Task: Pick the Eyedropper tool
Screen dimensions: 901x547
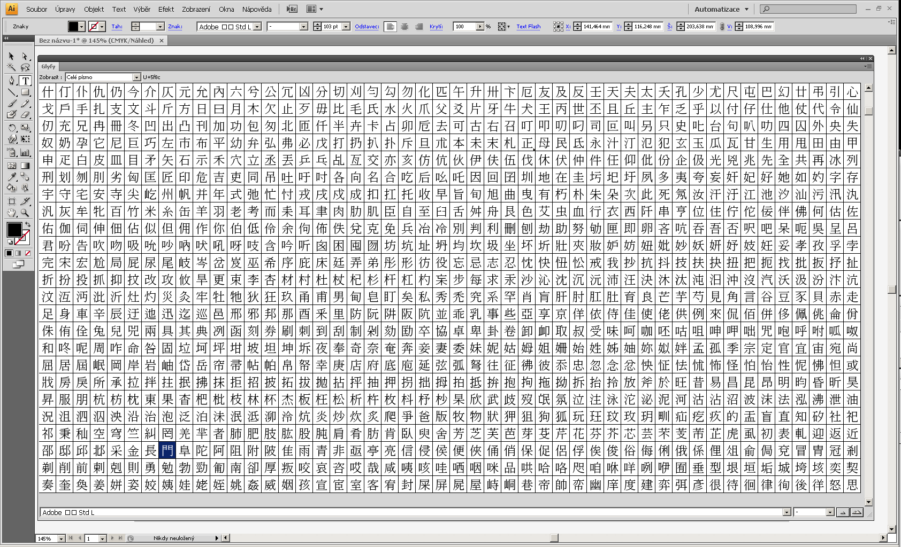Action: click(x=11, y=177)
